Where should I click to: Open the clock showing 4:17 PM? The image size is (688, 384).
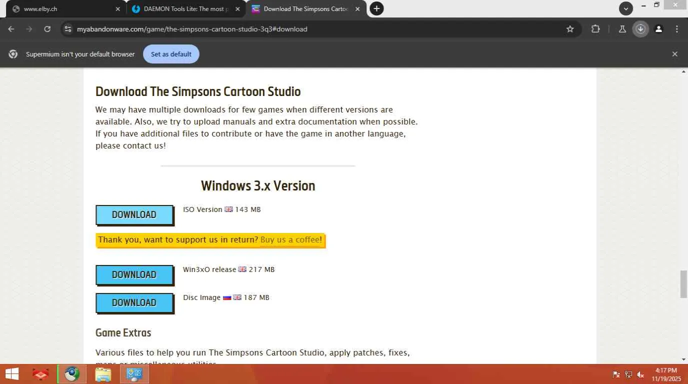coord(666,374)
